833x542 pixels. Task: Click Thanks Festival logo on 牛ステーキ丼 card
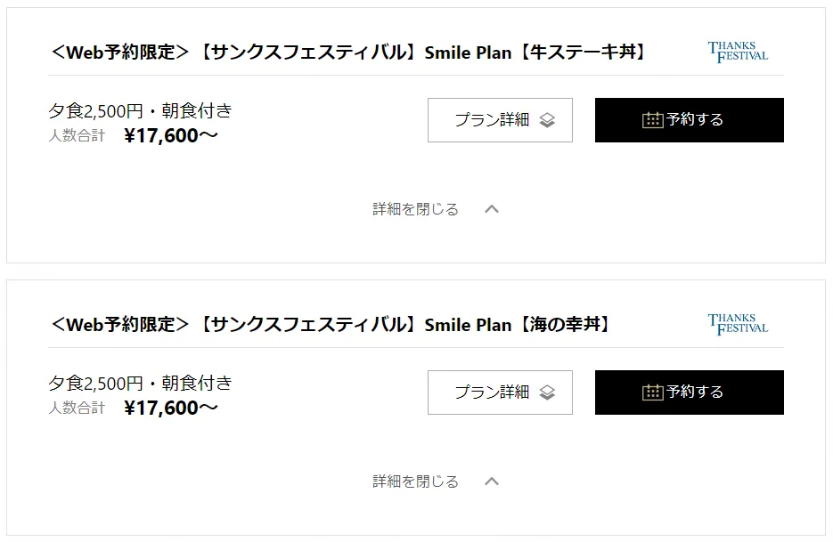(x=738, y=52)
